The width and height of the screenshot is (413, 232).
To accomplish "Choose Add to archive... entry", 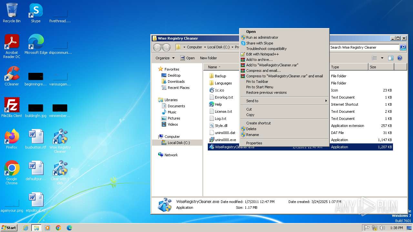I will pyautogui.click(x=284, y=60).
